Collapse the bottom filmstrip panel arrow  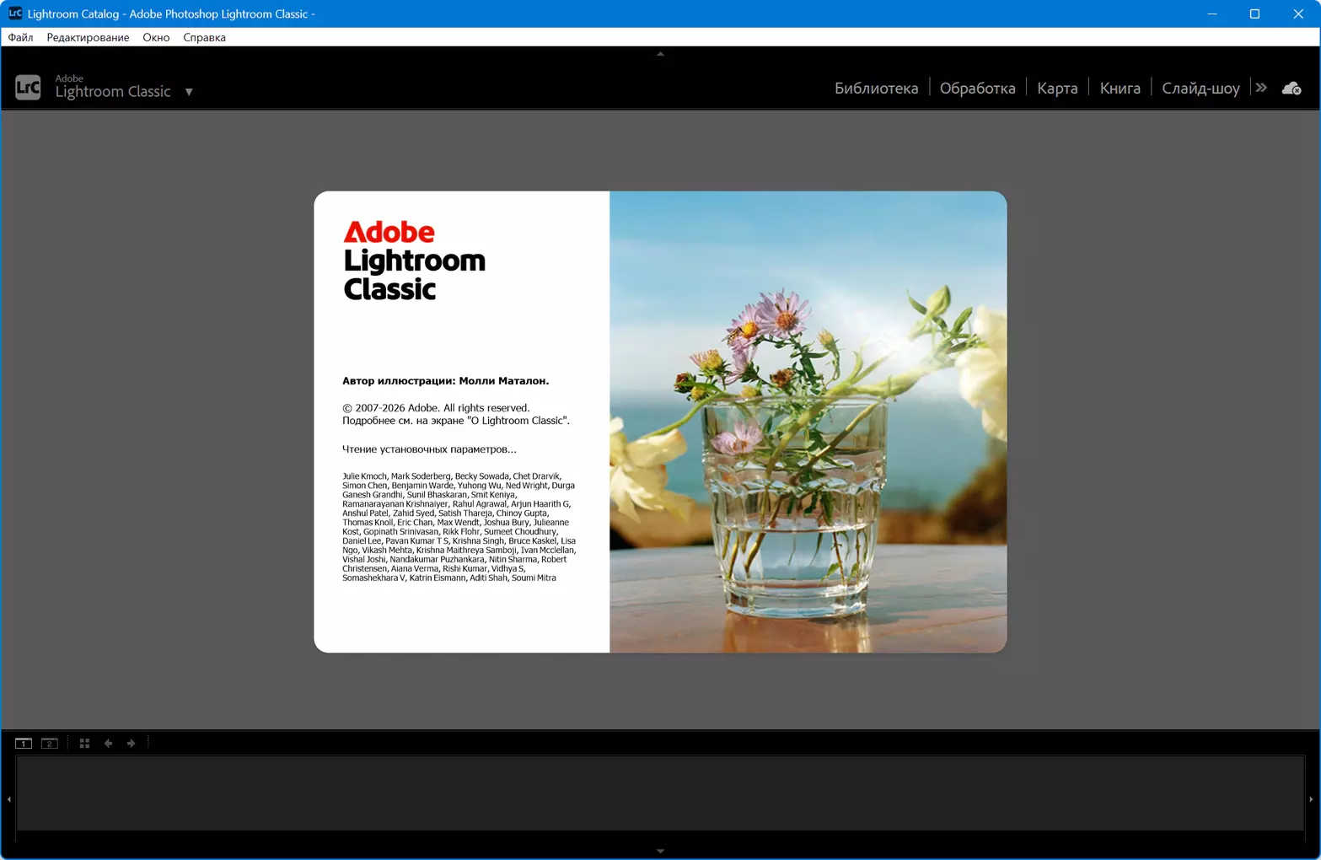pyautogui.click(x=660, y=851)
